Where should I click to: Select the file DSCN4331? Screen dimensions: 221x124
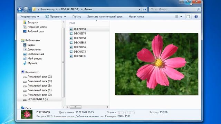pyautogui.click(x=80, y=56)
